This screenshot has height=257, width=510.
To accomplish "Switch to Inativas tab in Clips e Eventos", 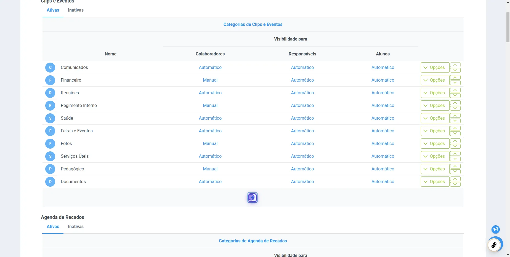I will coord(76,10).
